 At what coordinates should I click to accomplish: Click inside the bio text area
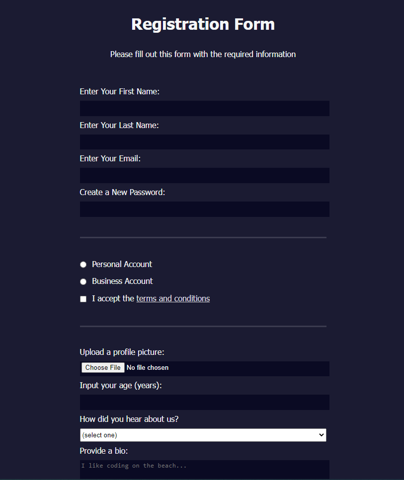204,469
